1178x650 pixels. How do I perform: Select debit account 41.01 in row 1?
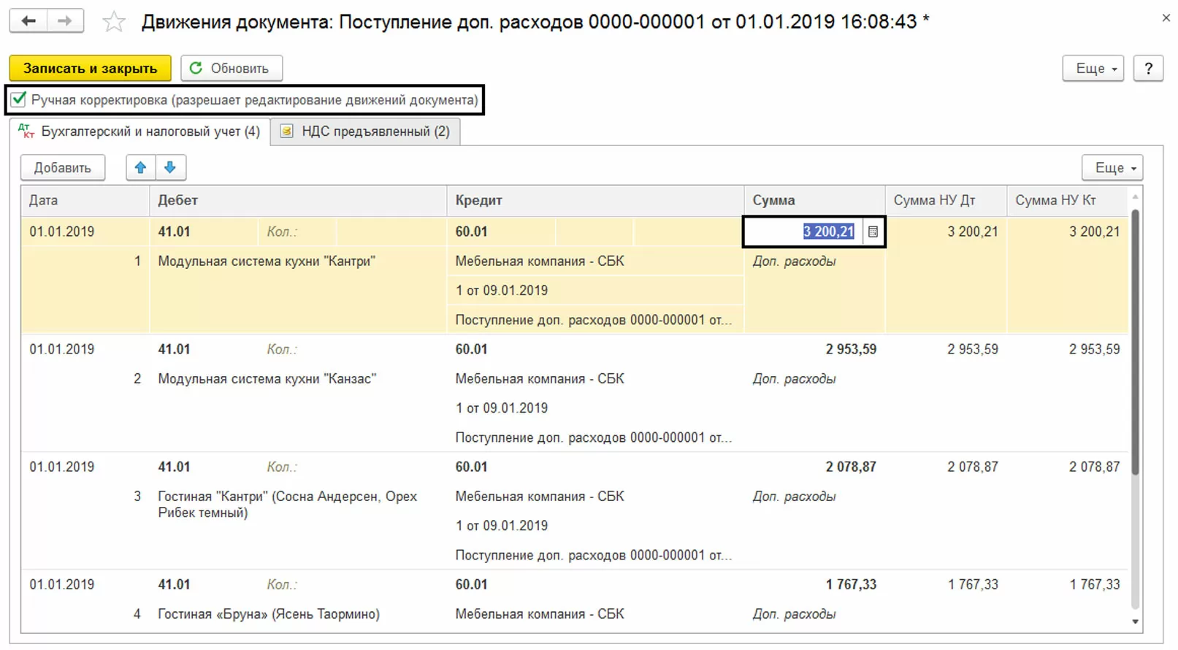pos(174,232)
